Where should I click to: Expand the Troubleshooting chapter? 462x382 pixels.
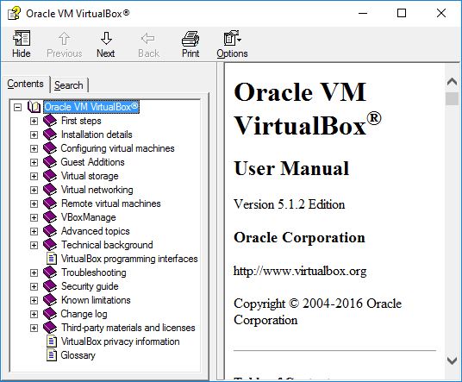click(x=34, y=272)
